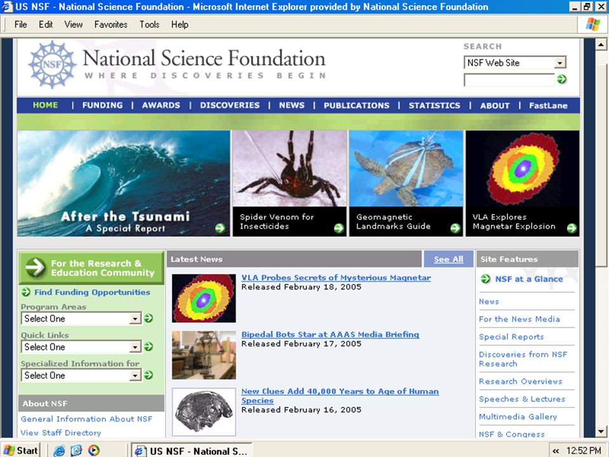Viewport: 609px width, 457px height.
Task: Open the Edit menu
Action: [x=46, y=25]
